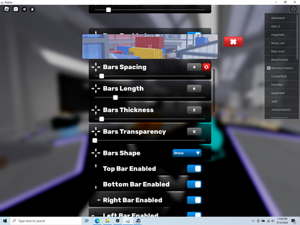Click the fourth top bar icon beside gear
Viewport: 300px width, 225px height.
coord(32,9)
